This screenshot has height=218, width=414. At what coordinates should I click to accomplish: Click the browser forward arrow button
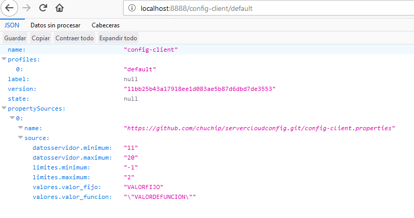click(26, 8)
